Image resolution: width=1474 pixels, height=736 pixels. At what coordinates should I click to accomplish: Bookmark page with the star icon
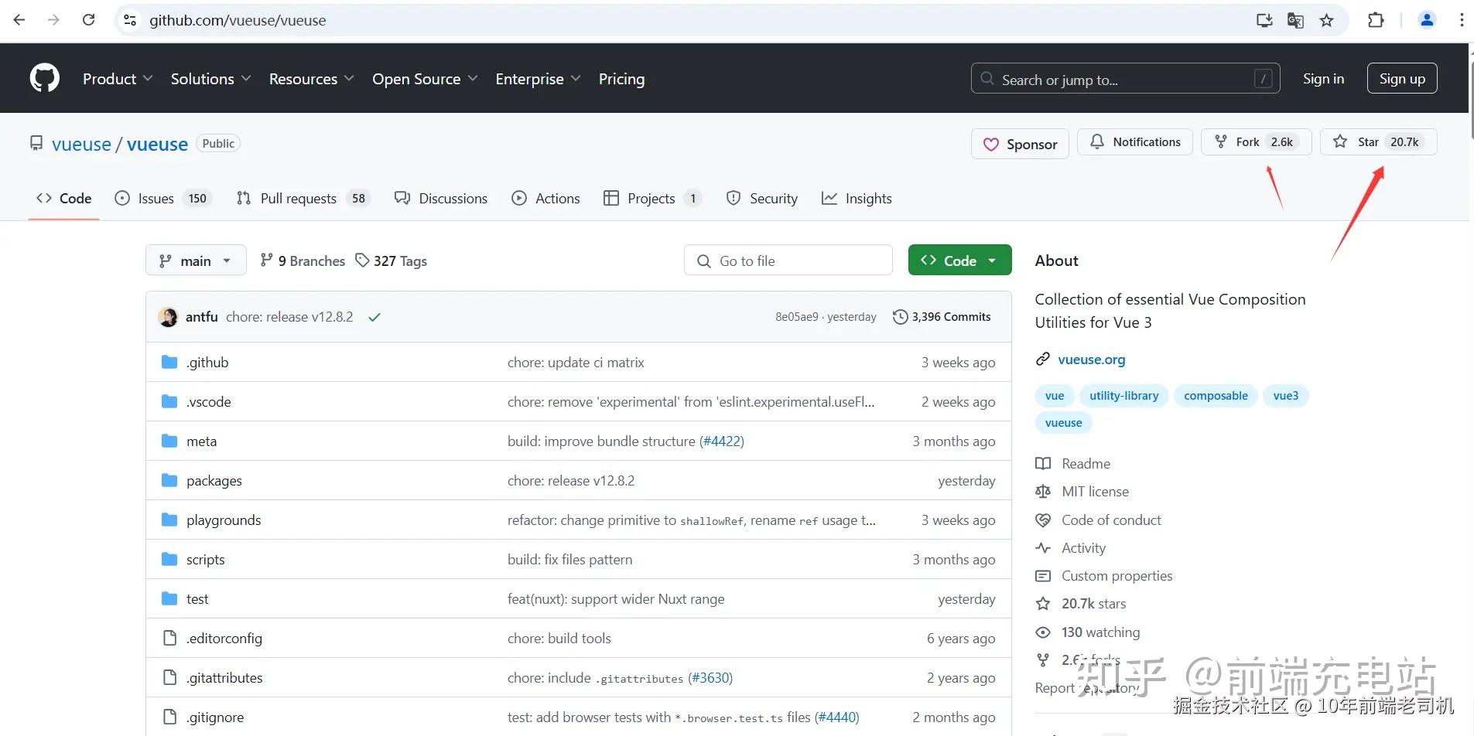point(1327,20)
